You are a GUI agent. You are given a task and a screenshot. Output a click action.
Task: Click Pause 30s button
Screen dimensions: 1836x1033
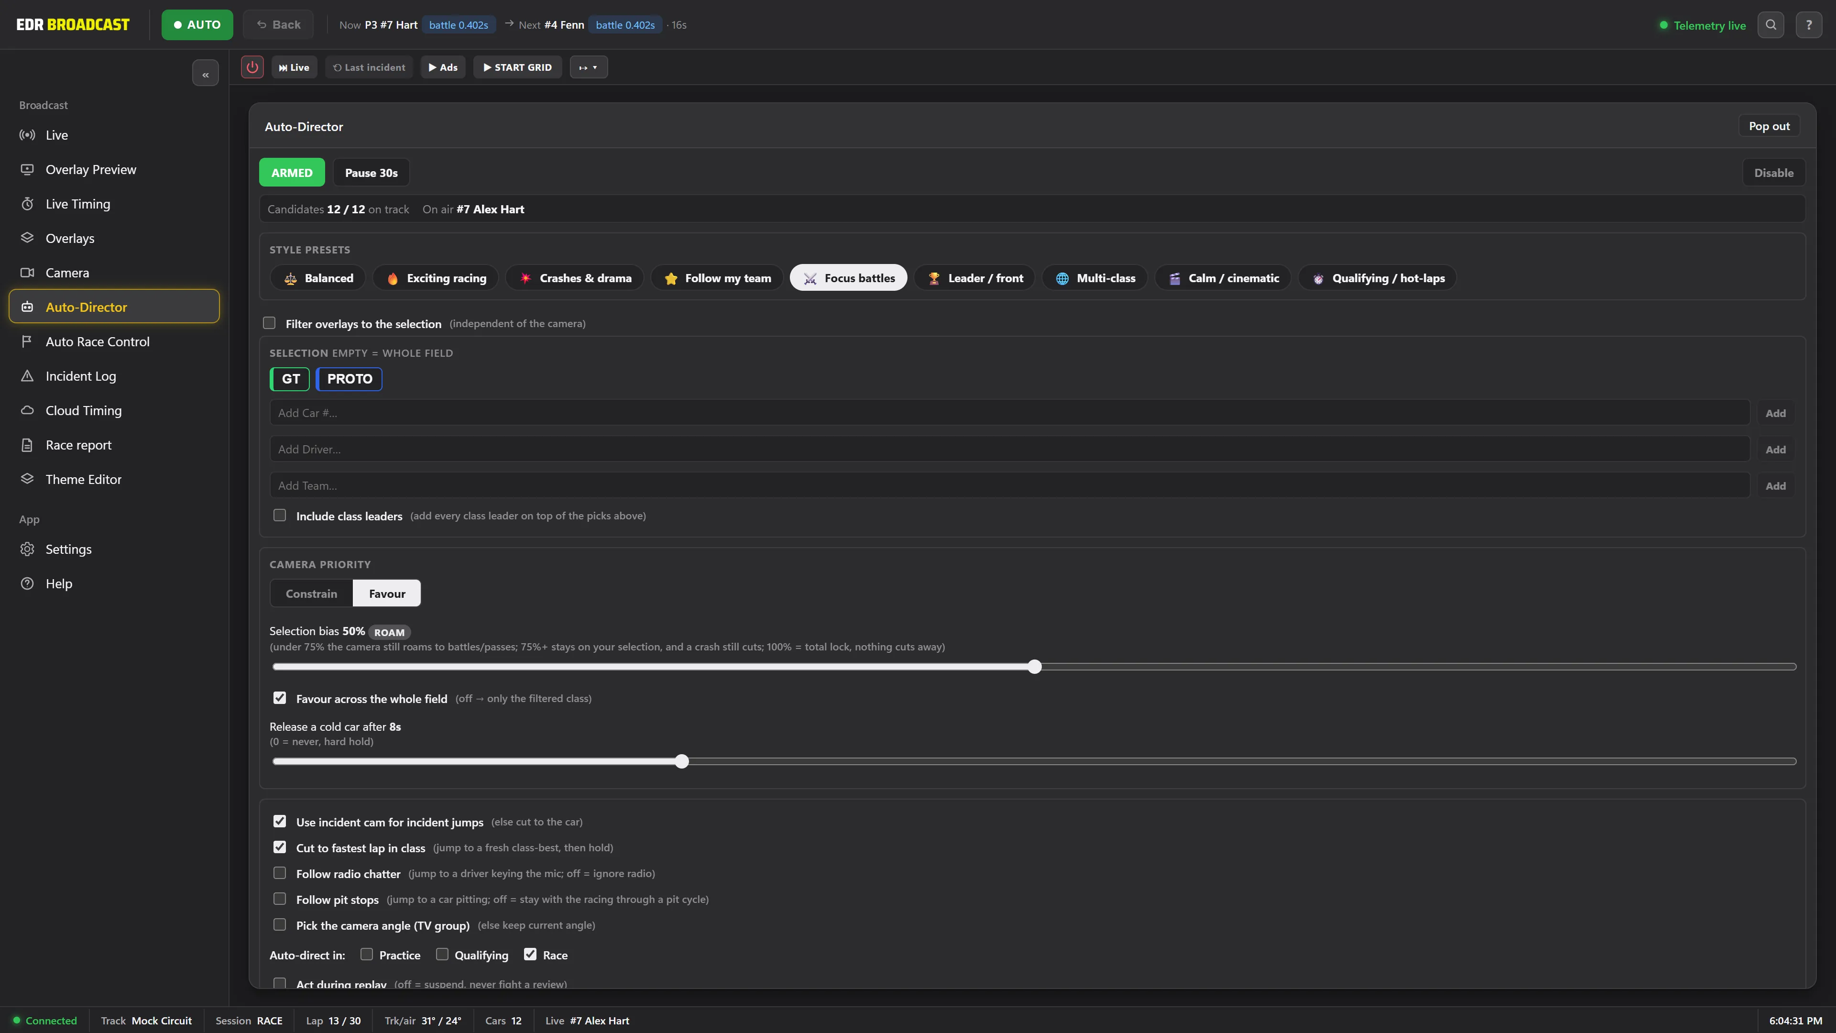(372, 173)
